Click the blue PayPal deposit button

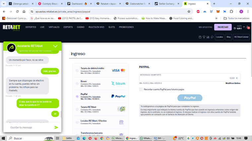(190, 98)
